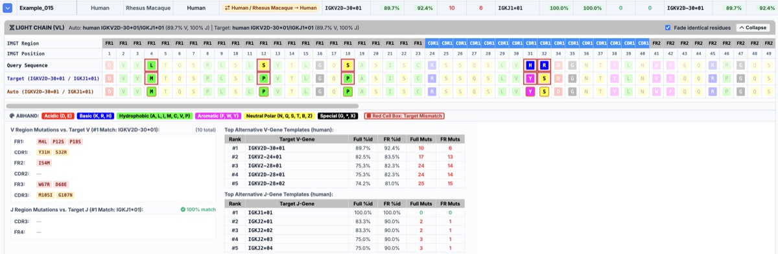This screenshot has width=778, height=254.
Task: Select IGKV2-24*01 in the V-gene templates table
Action: pos(266,157)
